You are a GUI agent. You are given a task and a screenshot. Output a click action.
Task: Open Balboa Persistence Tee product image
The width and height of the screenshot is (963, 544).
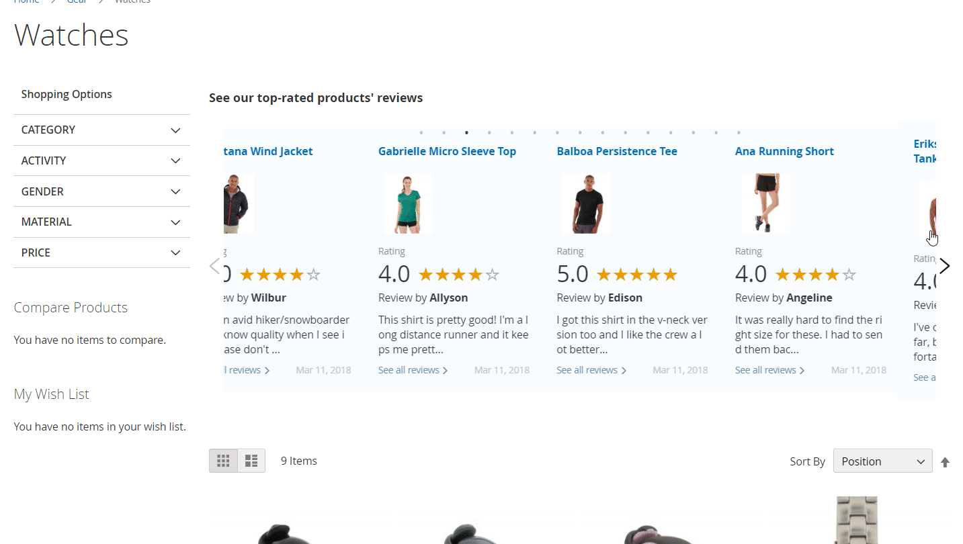click(587, 203)
